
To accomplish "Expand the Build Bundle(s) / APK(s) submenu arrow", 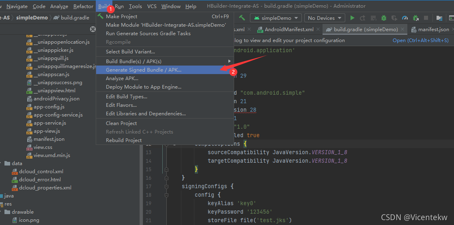I will [229, 61].
